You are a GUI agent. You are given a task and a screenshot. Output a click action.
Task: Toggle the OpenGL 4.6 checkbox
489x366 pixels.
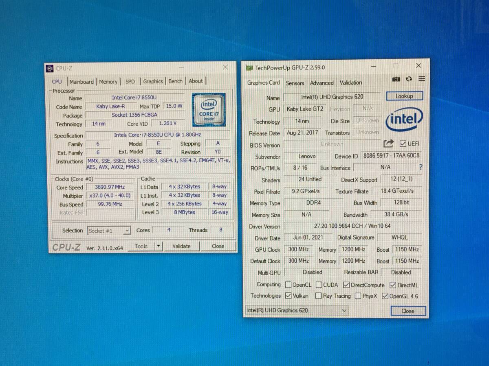coord(385,296)
